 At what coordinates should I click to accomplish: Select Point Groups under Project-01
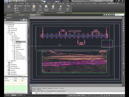[x=14, y=29]
